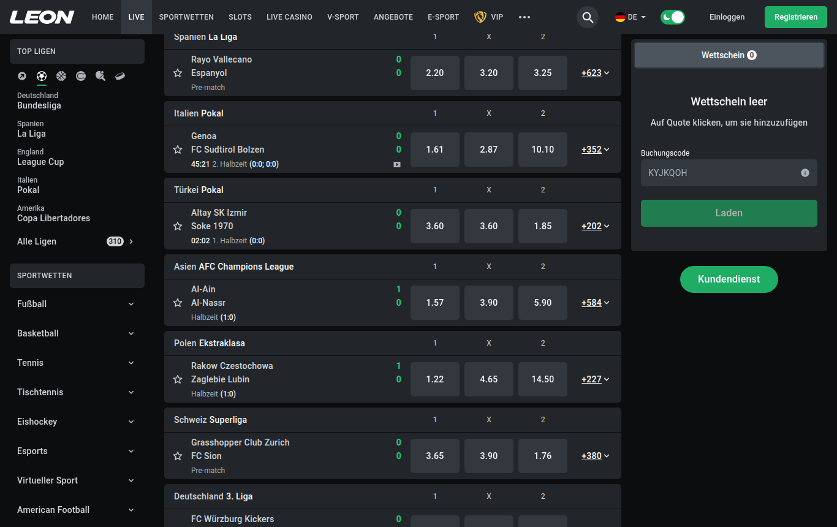Image resolution: width=837 pixels, height=527 pixels.
Task: Select the football icon under Top Ligen
Action: 42,76
